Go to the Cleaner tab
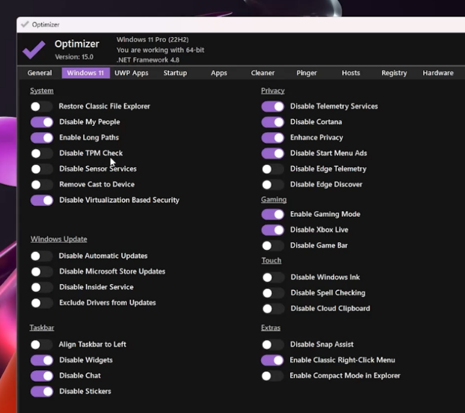Screen dimensions: 465x413 click(263, 73)
